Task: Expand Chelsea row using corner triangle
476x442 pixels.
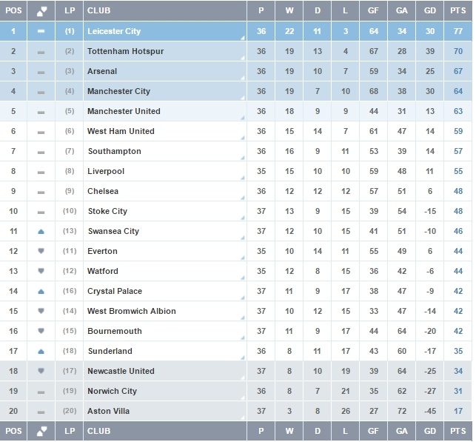Action: (x=242, y=199)
